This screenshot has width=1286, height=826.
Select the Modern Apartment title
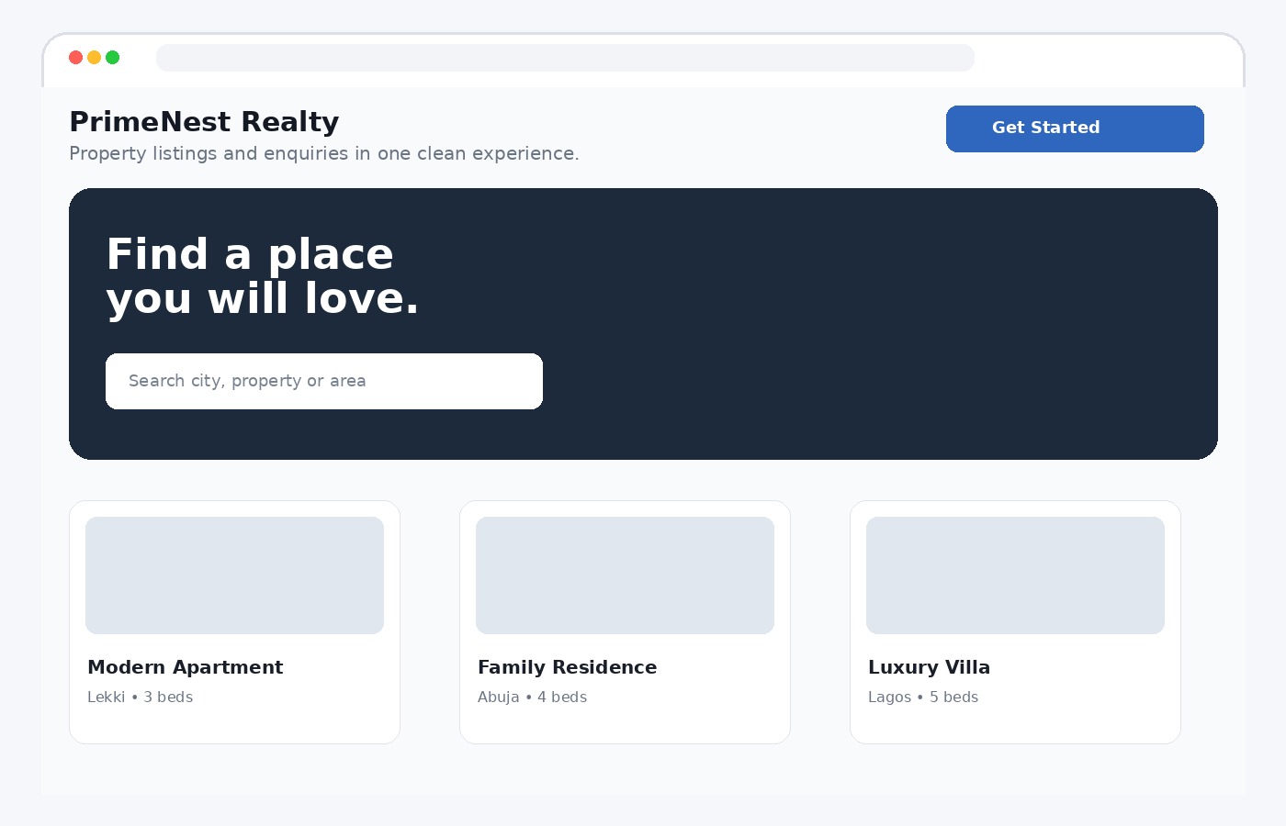pyautogui.click(x=186, y=667)
